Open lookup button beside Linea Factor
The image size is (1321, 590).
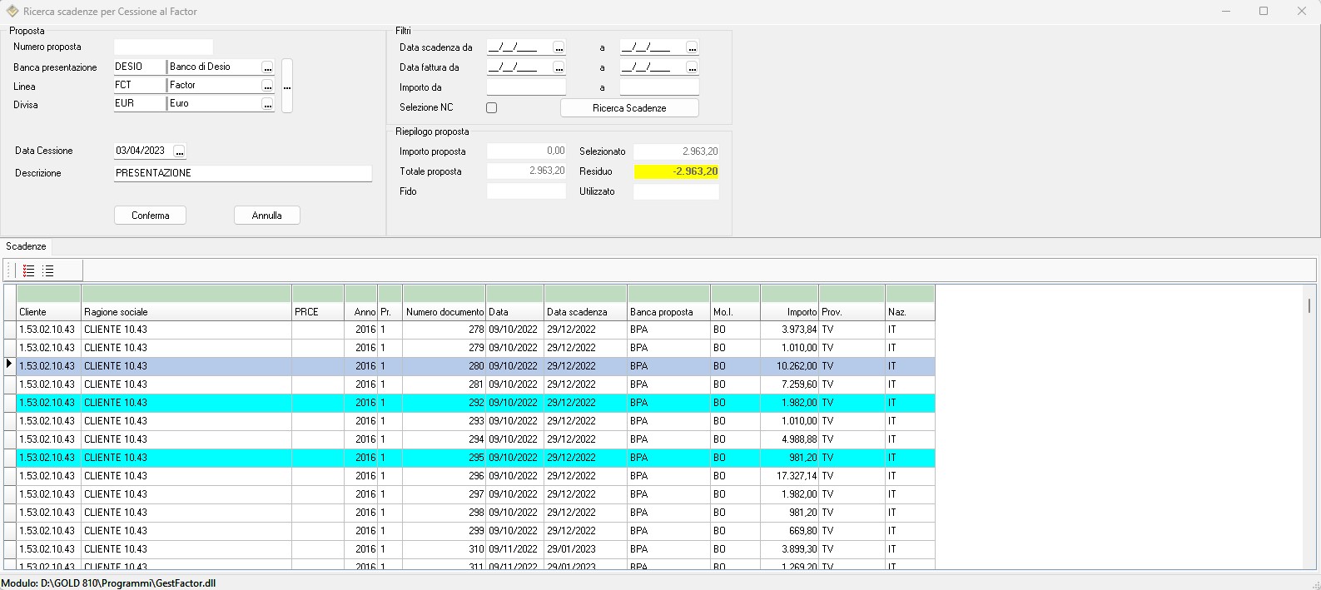coord(267,86)
